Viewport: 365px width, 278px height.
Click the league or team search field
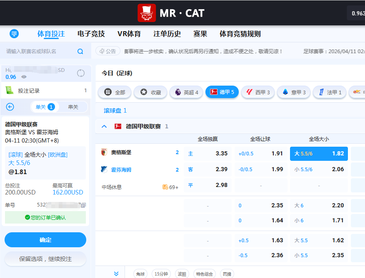pyautogui.click(x=40, y=52)
